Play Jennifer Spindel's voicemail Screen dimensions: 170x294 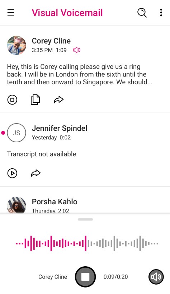[12, 173]
